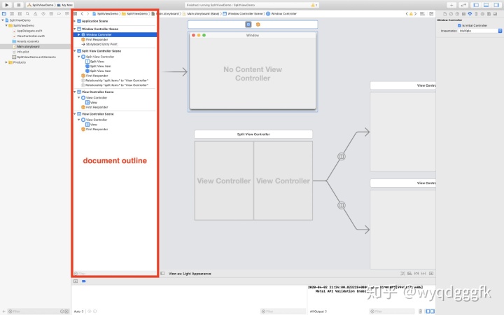Click the Run (play) button

6,5
